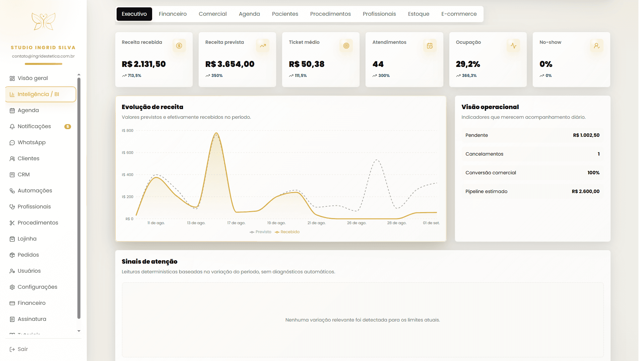Toggle the Recebido series in chart legend

pos(287,232)
